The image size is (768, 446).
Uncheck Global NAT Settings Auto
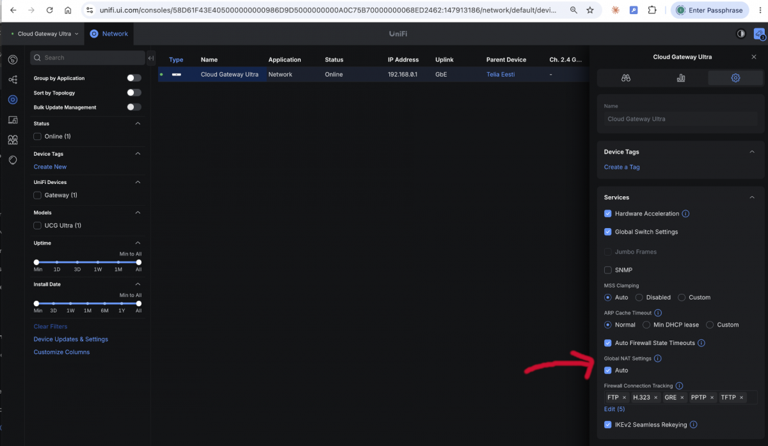point(608,370)
